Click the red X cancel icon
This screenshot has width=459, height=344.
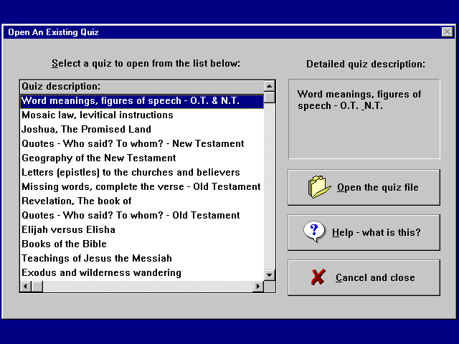[319, 277]
